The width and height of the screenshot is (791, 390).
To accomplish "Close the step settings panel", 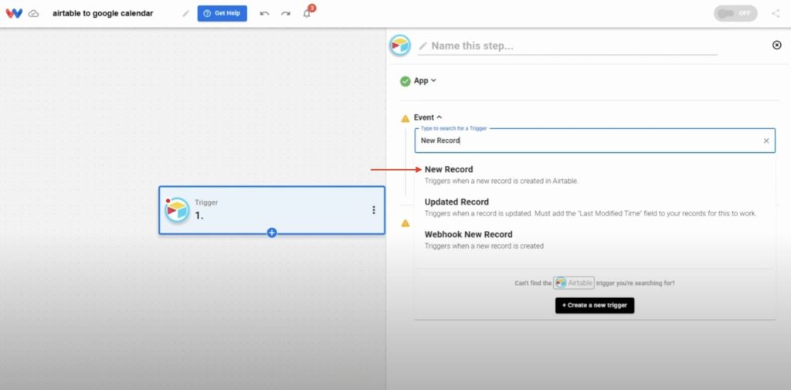I will [x=777, y=45].
